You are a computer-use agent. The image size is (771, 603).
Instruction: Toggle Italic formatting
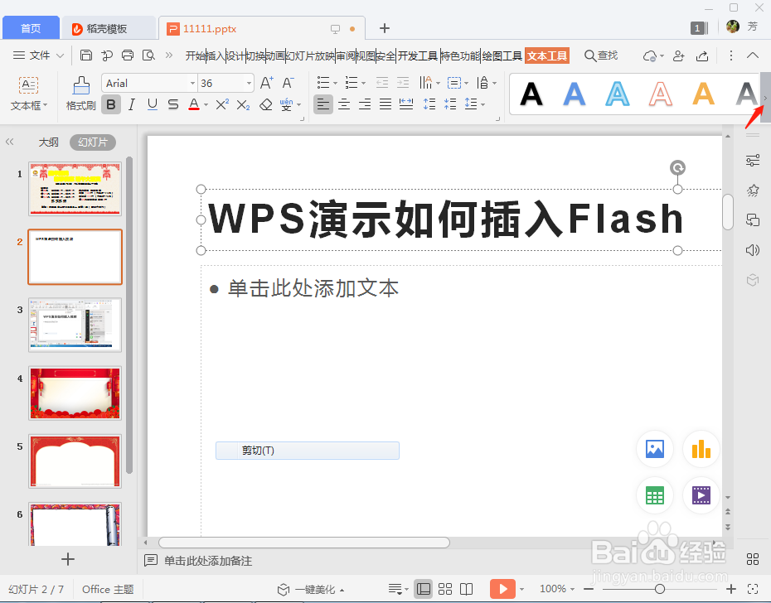[x=131, y=104]
